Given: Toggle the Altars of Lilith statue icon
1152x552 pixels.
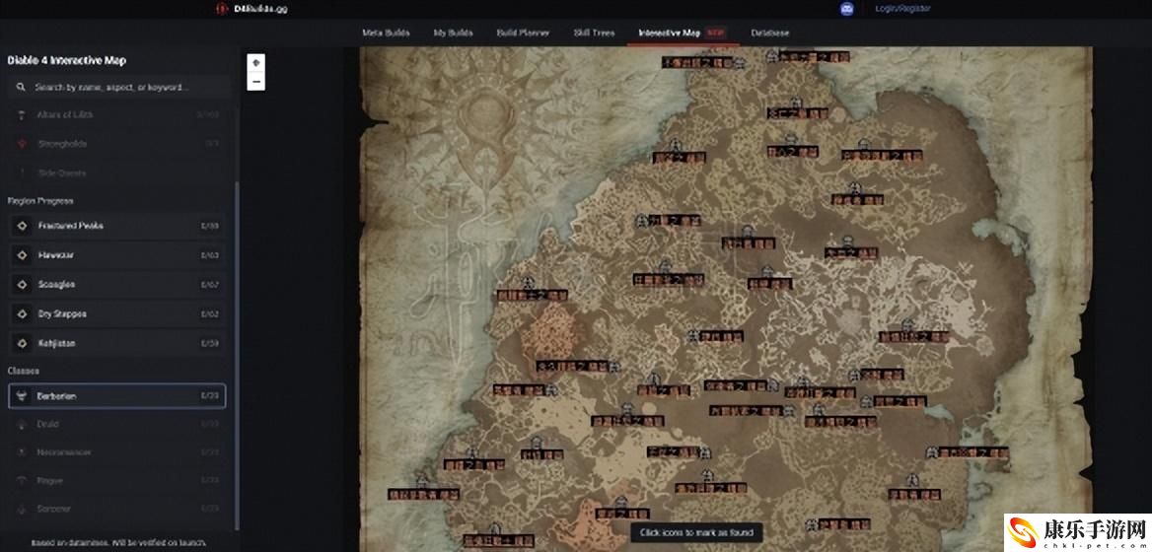Looking at the screenshot, I should point(22,115).
